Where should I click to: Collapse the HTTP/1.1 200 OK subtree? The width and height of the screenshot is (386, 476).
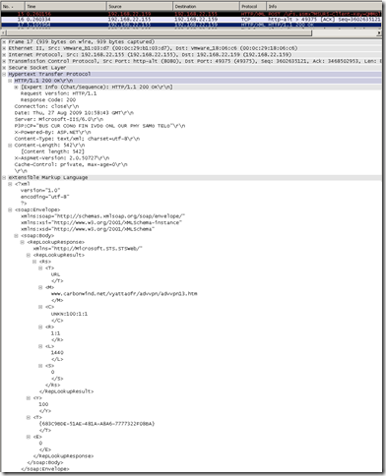(10, 81)
